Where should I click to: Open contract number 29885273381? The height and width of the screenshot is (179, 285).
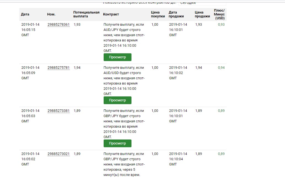pyautogui.click(x=58, y=111)
